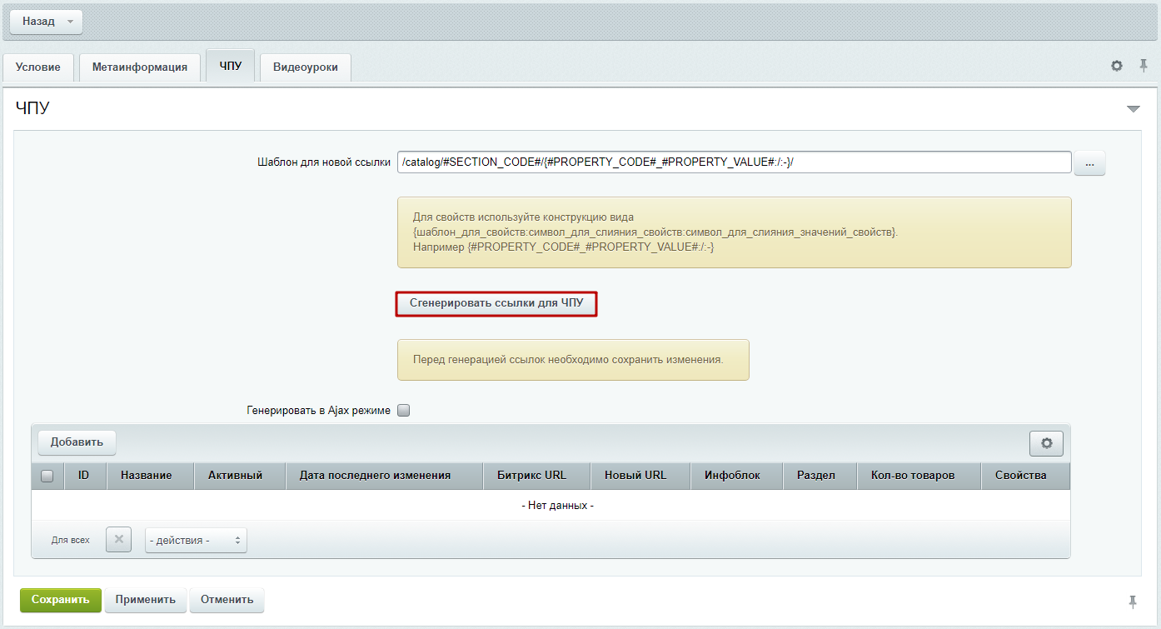Go to the Видеоуроки tab
Screen dimensions: 1161x629
306,67
